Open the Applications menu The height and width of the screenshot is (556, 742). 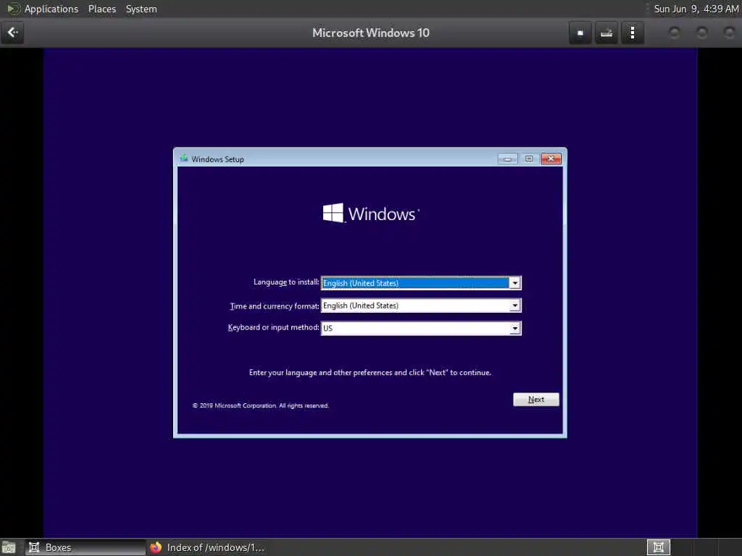click(51, 9)
